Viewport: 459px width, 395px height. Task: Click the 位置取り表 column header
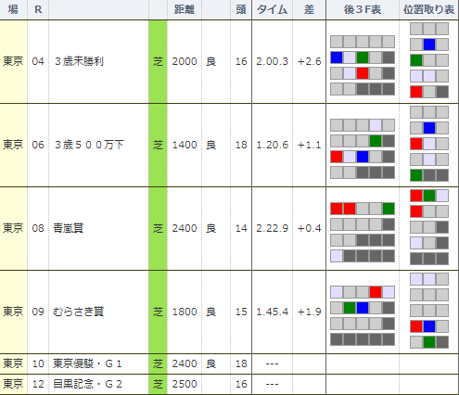428,9
